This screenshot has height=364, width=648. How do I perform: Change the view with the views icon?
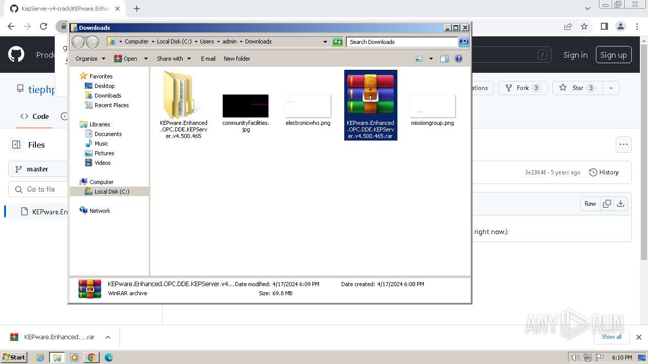pos(419,59)
